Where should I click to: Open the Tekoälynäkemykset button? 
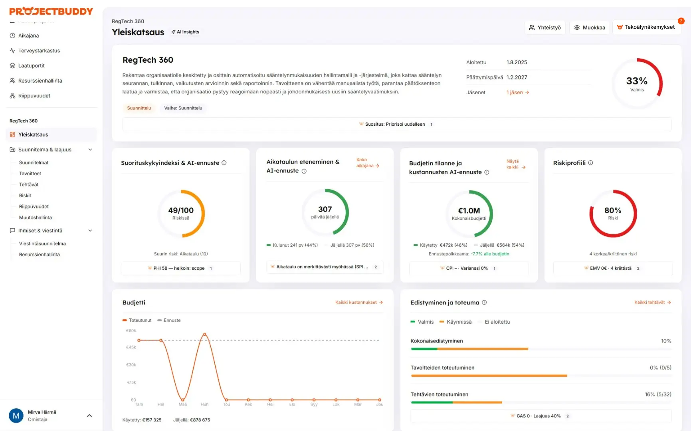(x=646, y=27)
